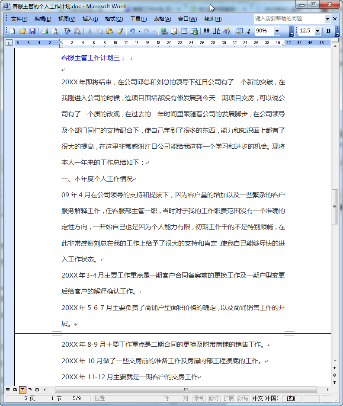Switch to Reading Layout view
The width and height of the screenshot is (343, 406).
click(37, 390)
